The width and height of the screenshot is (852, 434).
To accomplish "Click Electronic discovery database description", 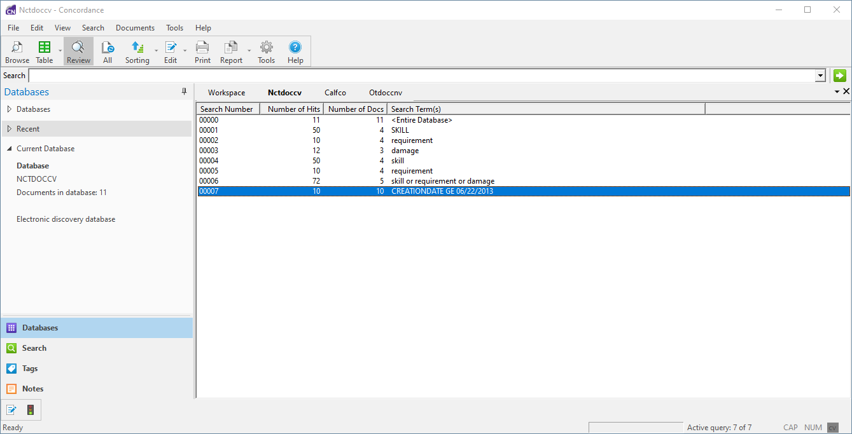I will [66, 219].
